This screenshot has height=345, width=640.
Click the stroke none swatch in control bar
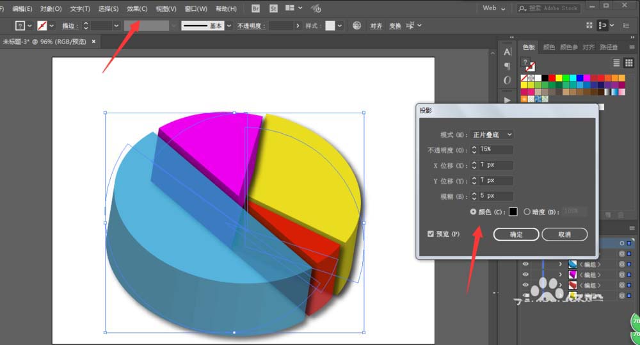coord(42,26)
